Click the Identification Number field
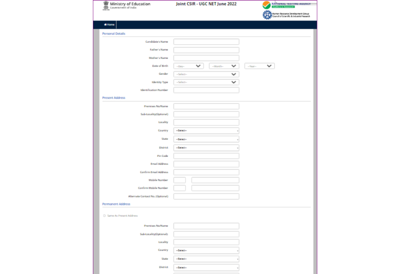Image resolution: width=410 pixels, height=274 pixels. pyautogui.click(x=206, y=90)
